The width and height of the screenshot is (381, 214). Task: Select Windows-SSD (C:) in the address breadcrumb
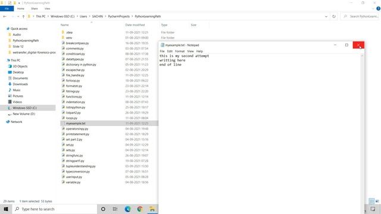tap(63, 17)
